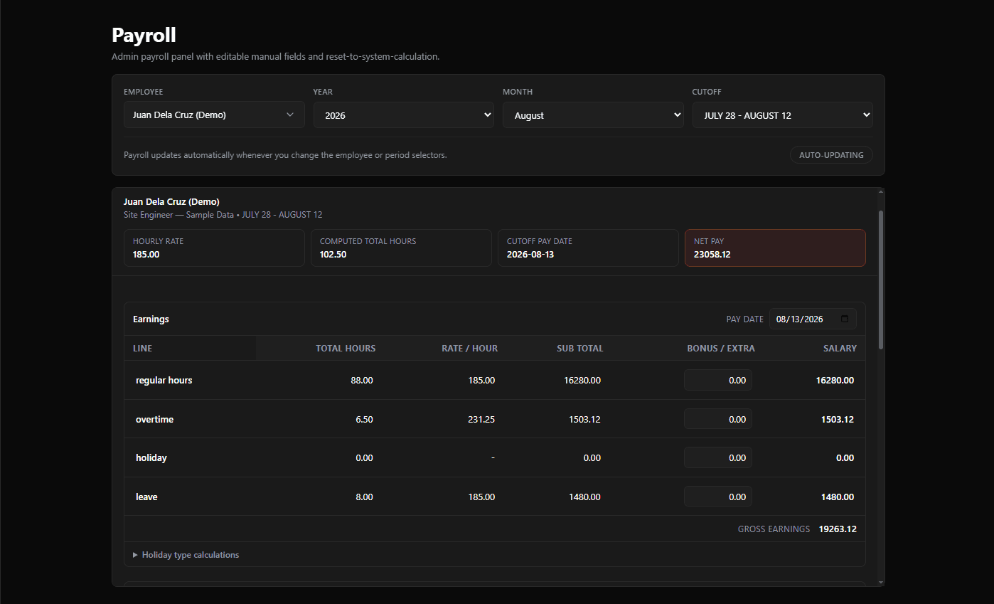Click the CUTOFF PAY DATE value 2026-08-13
Viewport: 994px width, 604px height.
pos(530,254)
